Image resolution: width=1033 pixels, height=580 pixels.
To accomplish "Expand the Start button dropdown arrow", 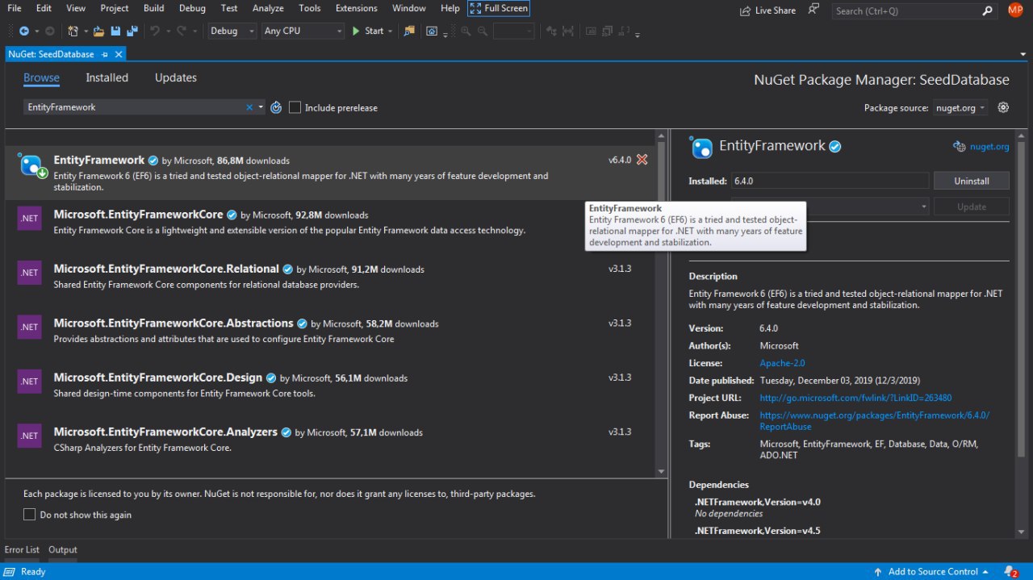I will click(391, 31).
